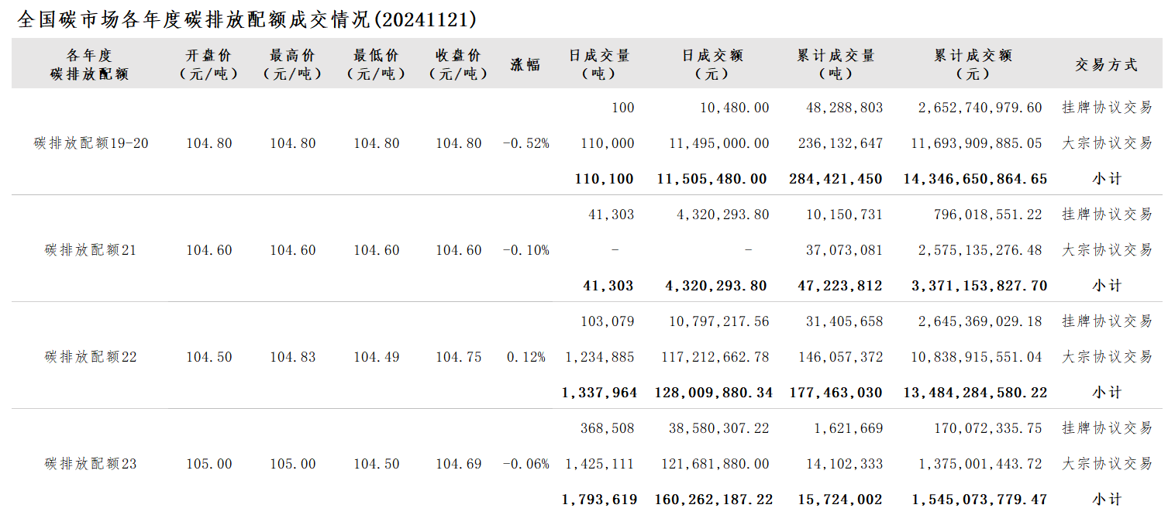Image resolution: width=1168 pixels, height=515 pixels.
Task: Select the 碳排放配额23 row label
Action: (91, 464)
